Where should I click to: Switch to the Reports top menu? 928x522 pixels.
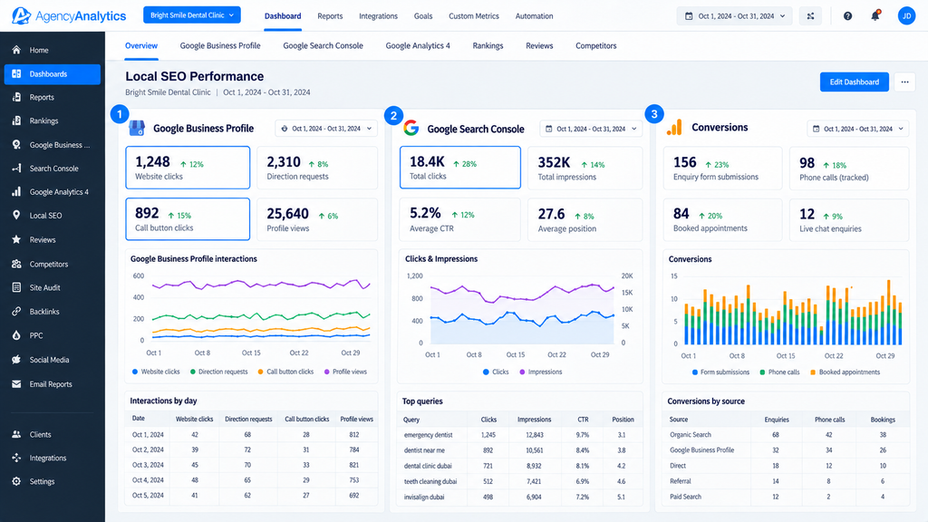[x=330, y=16]
